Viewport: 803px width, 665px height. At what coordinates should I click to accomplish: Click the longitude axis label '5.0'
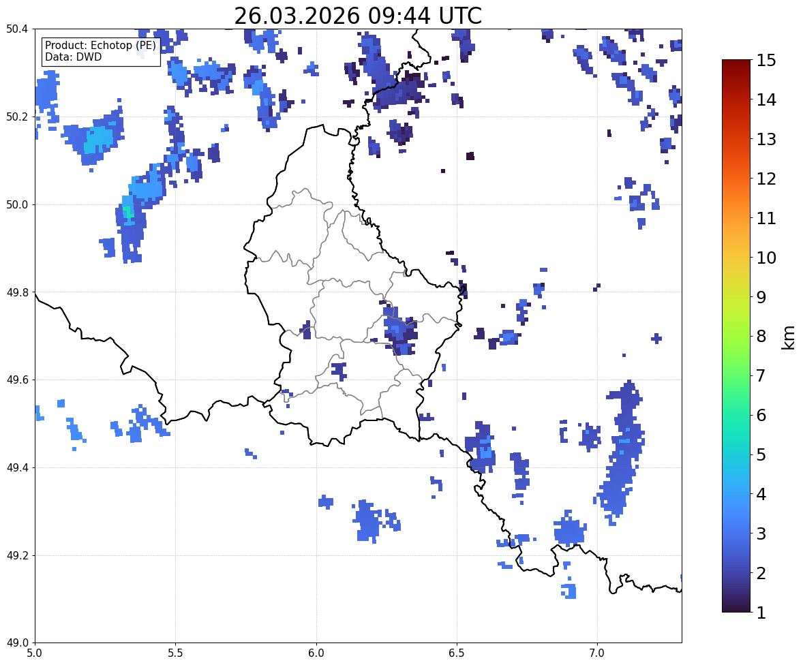[35, 653]
